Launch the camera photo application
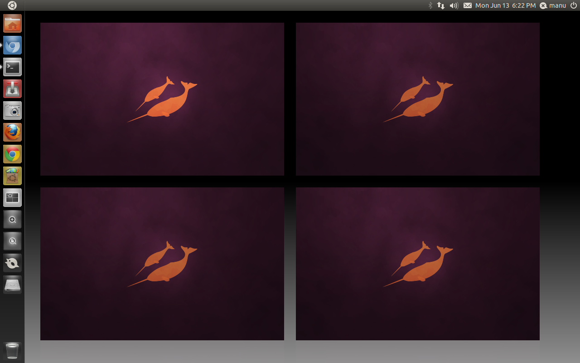 (12, 110)
